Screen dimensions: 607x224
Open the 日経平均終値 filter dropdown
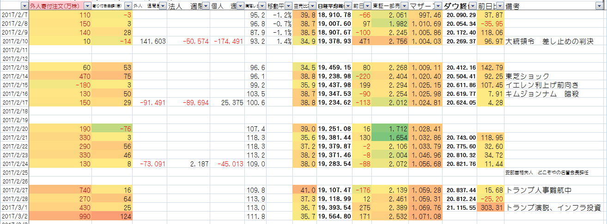[x=347, y=6]
